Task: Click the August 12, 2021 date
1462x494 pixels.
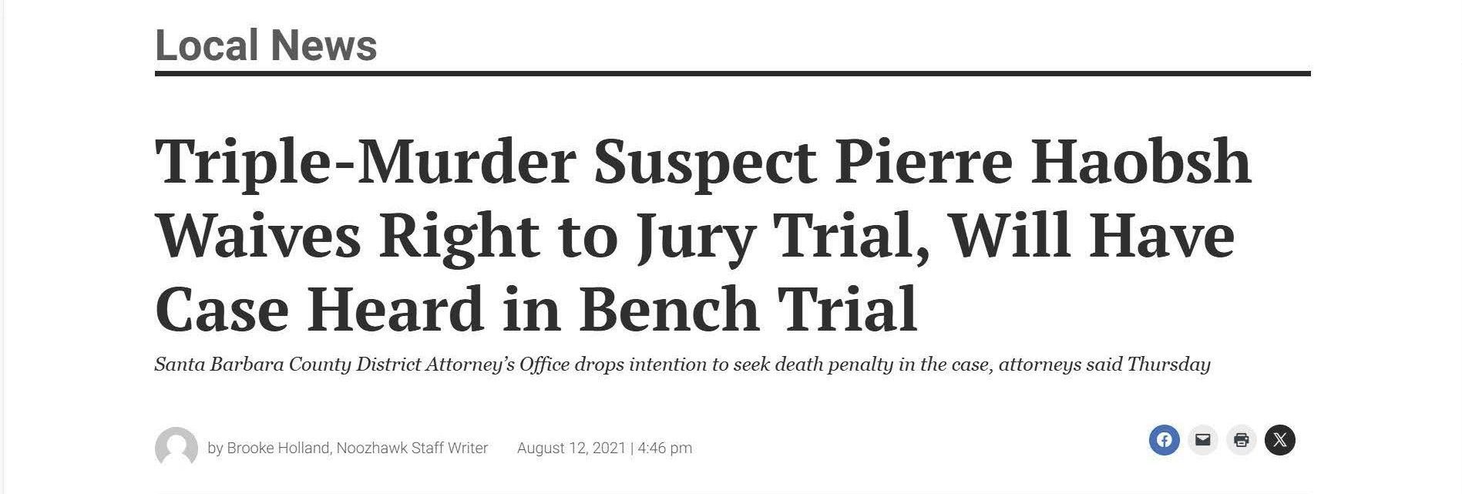Action: coord(571,448)
